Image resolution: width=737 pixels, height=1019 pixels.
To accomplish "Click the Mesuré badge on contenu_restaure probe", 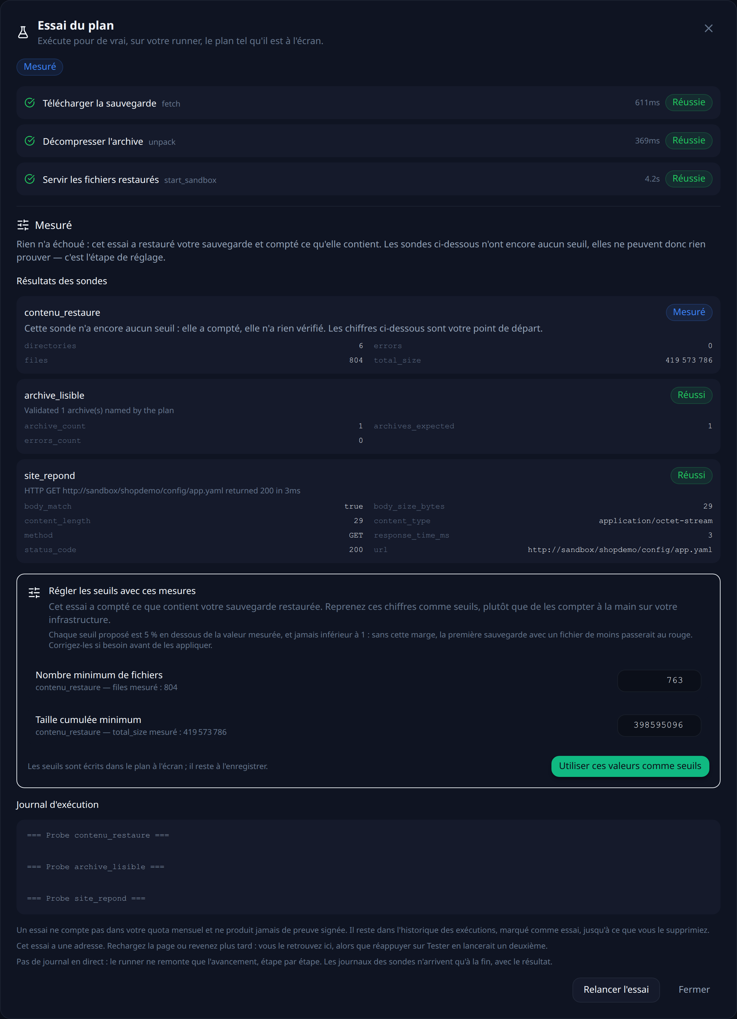I will 689,312.
